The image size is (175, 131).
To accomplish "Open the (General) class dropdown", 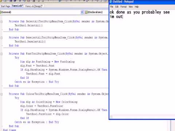I will click(42, 12).
